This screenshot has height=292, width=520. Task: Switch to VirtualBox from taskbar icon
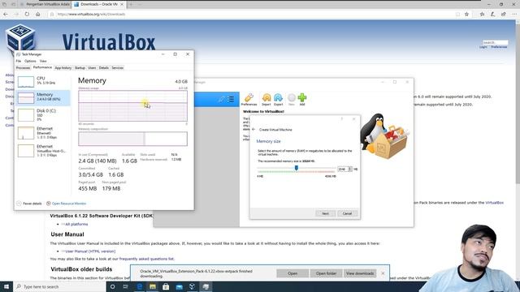193,286
